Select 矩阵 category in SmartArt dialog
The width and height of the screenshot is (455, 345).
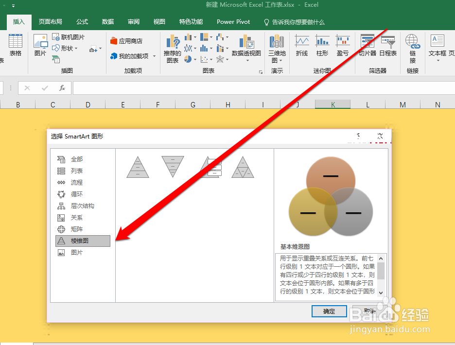click(83, 229)
